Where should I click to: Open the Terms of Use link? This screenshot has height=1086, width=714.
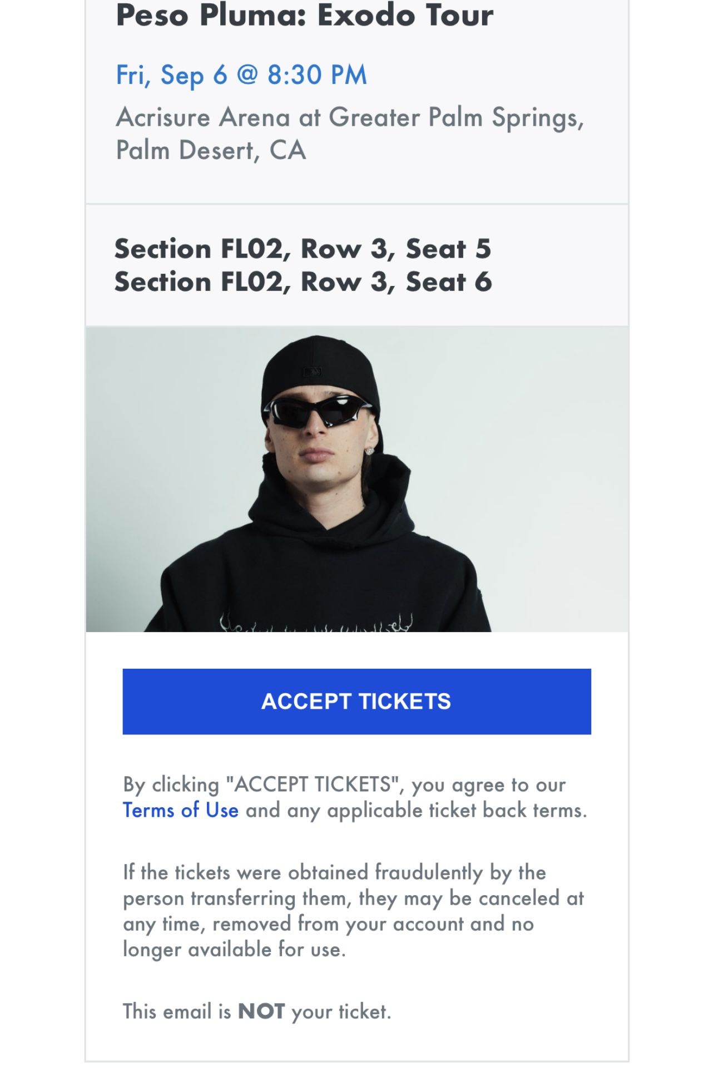tap(180, 810)
